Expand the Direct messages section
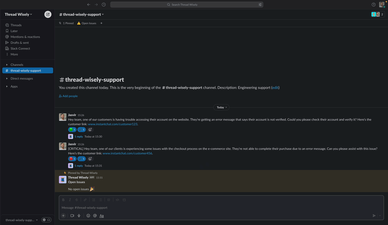The image size is (388, 225). (22, 79)
